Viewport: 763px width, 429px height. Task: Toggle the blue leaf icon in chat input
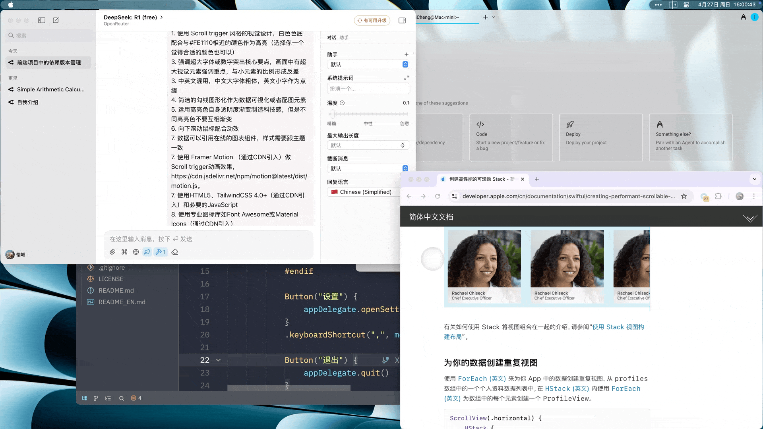click(147, 252)
